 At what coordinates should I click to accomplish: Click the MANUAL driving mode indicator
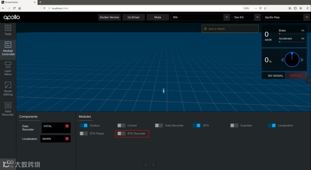click(x=296, y=76)
